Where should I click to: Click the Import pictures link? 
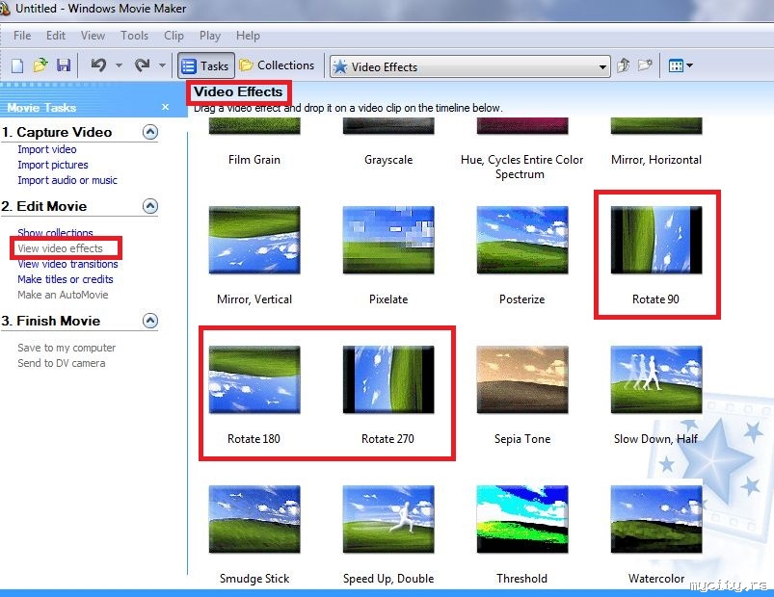tap(53, 165)
